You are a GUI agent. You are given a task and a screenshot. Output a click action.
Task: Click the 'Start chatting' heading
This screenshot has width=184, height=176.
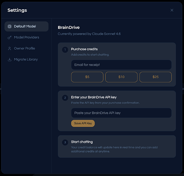click(x=82, y=142)
